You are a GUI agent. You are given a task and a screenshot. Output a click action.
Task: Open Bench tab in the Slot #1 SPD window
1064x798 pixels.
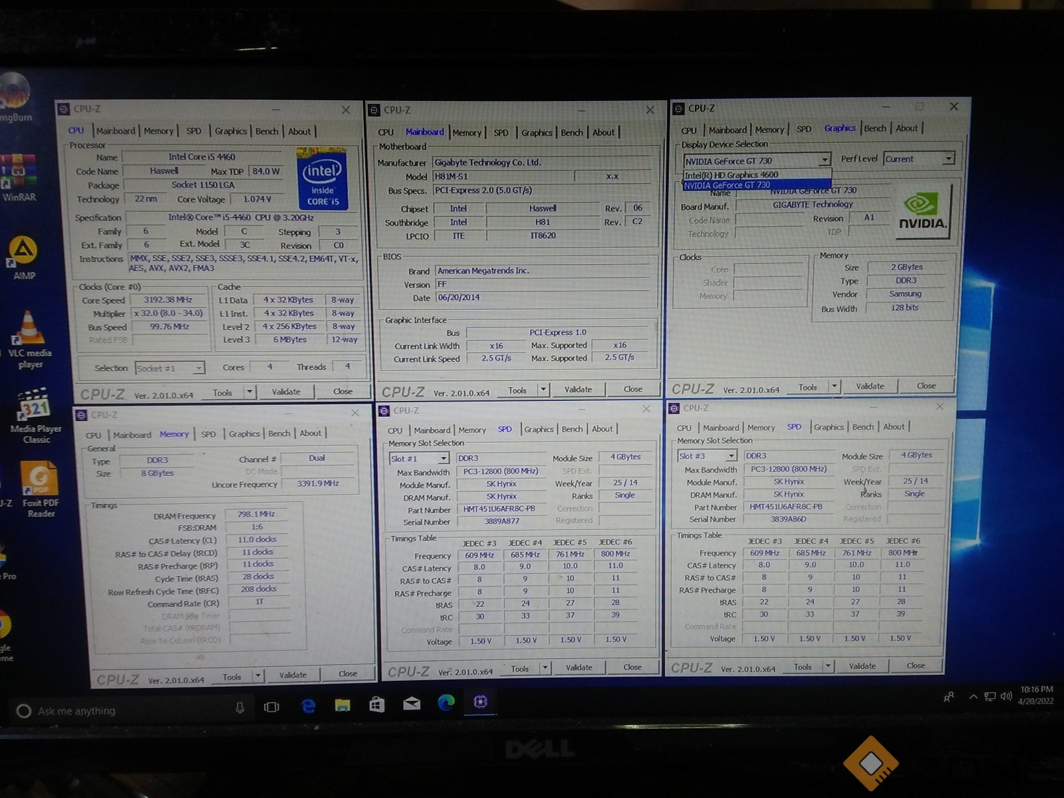coord(572,429)
